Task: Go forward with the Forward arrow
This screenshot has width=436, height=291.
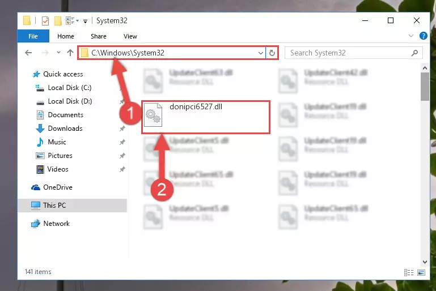Action: pos(45,53)
